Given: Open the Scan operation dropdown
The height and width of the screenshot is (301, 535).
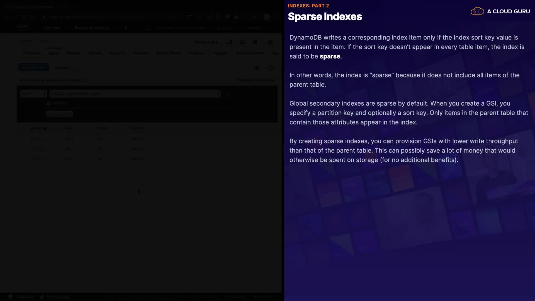Looking at the screenshot, I should click(33, 94).
